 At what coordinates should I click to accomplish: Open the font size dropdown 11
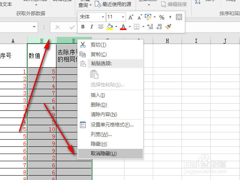pos(123,17)
